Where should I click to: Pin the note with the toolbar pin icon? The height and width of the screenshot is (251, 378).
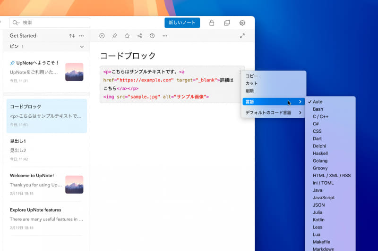(114, 36)
